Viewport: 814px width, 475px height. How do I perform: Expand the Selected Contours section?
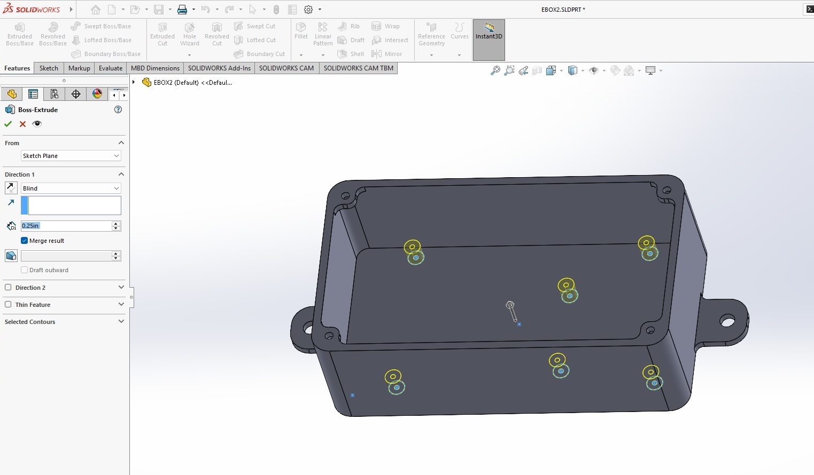point(121,322)
